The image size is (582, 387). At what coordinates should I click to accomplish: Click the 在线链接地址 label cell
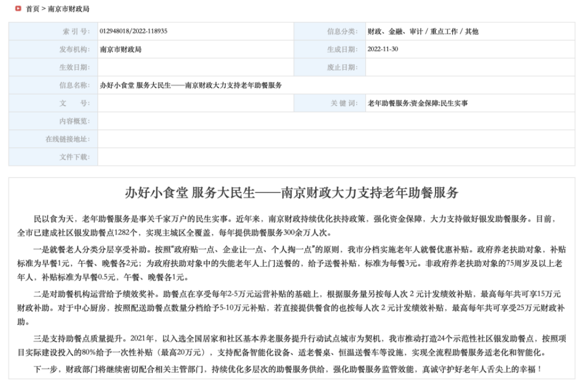click(53, 139)
